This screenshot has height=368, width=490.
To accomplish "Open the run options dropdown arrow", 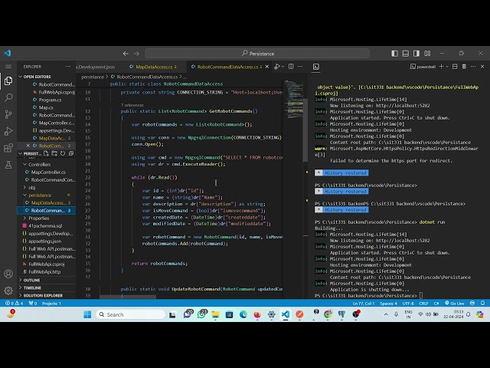I will [283, 67].
